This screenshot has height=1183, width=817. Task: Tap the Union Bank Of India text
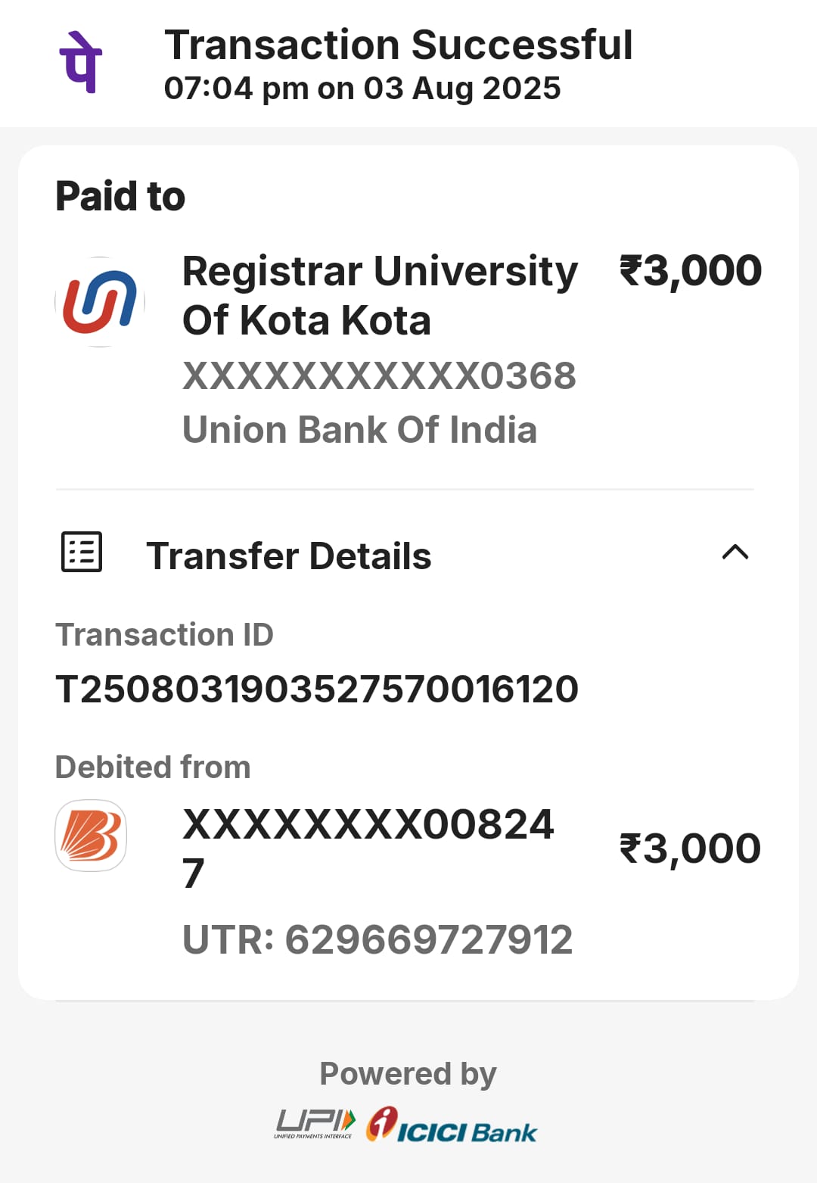(359, 430)
